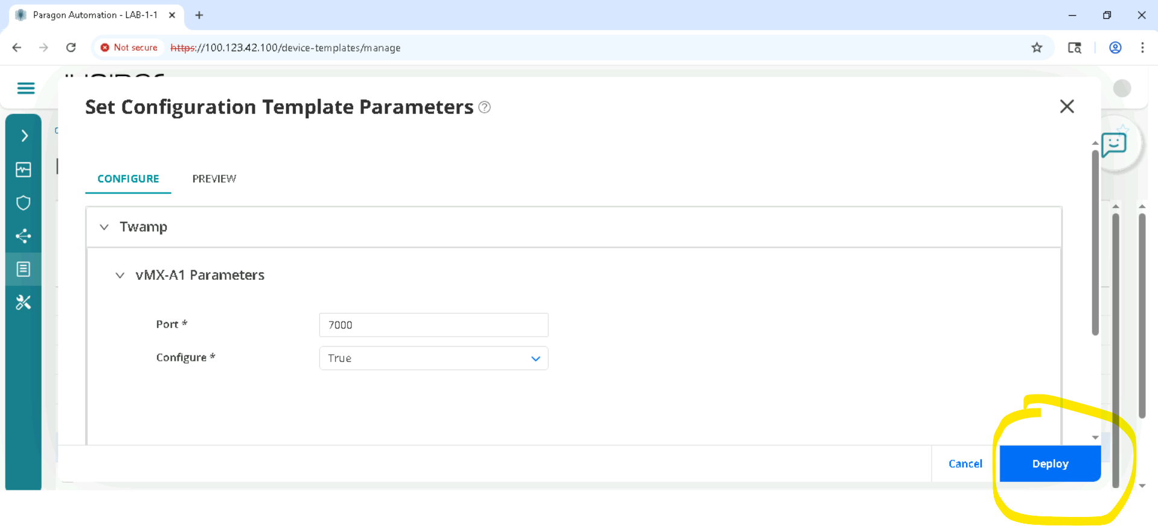
Task: Reload the browser page
Action: point(71,48)
